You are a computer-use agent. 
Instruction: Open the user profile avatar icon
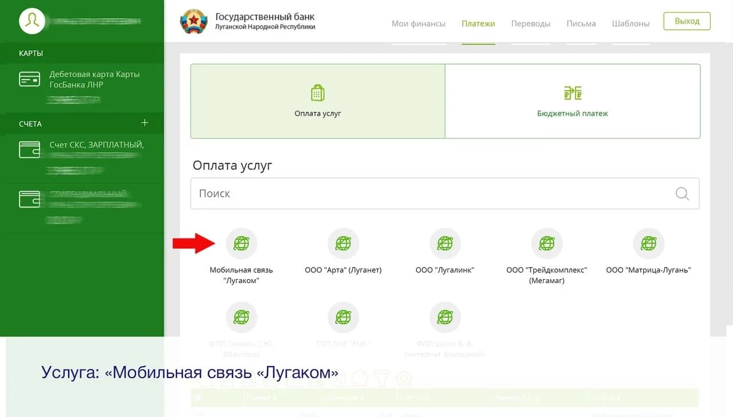33,21
